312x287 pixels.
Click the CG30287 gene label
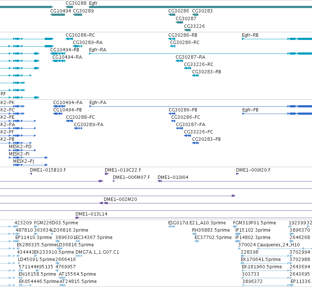click(x=186, y=19)
